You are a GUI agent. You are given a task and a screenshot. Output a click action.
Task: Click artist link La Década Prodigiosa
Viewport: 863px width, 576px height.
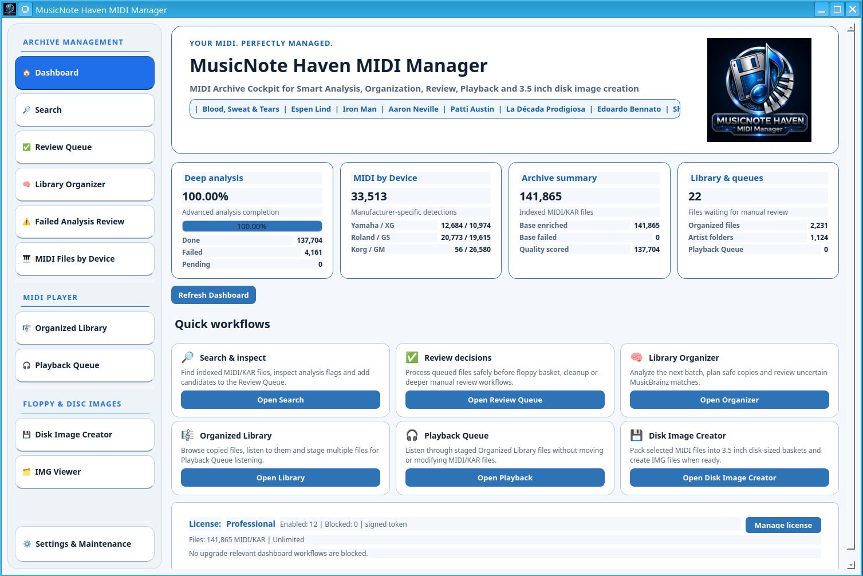tap(546, 109)
